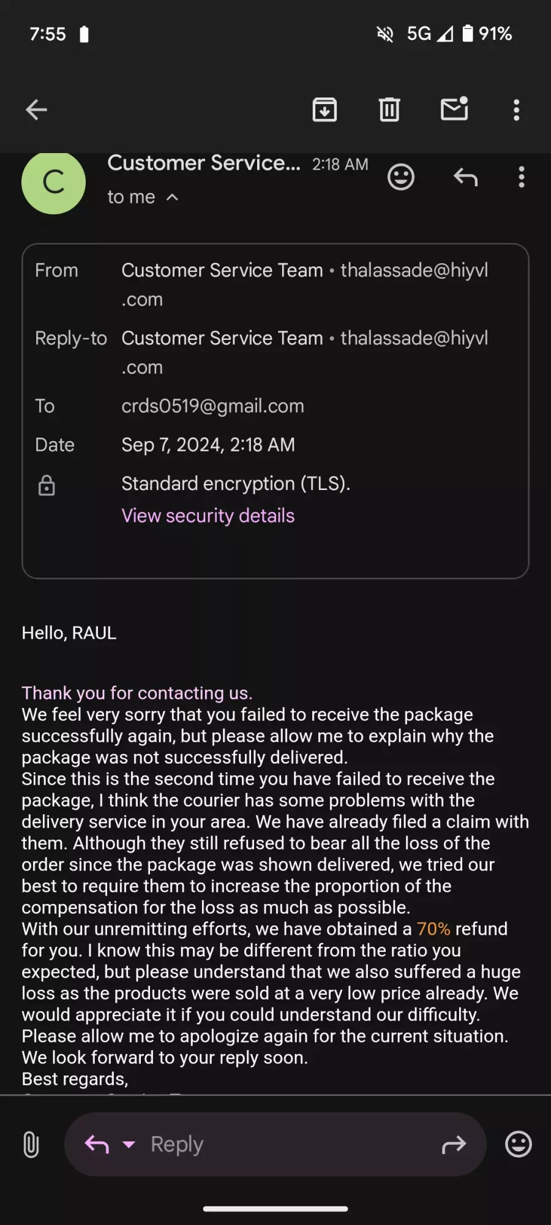Tap the green C sender avatar

[54, 183]
